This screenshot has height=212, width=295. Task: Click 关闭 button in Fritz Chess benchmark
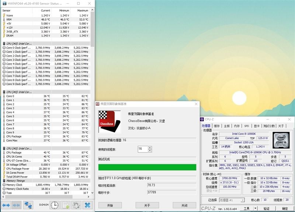(184, 205)
